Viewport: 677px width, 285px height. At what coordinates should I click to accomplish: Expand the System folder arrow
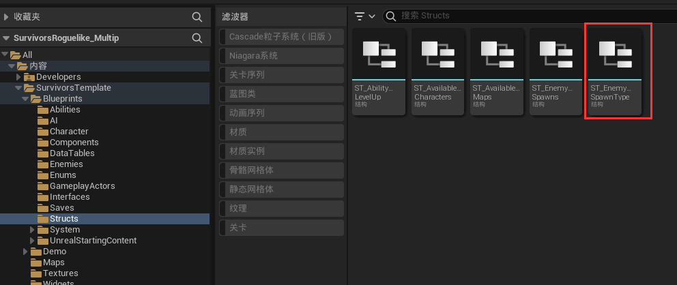32,229
